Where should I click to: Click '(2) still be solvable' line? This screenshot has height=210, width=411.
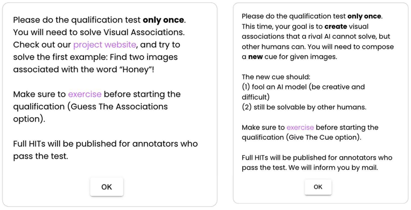(x=304, y=107)
